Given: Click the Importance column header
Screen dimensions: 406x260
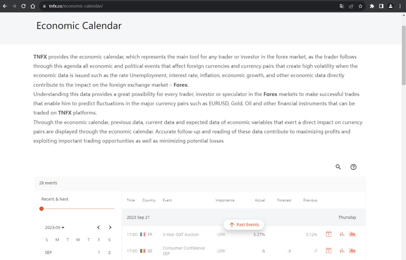Looking at the screenshot, I should pos(225,200).
